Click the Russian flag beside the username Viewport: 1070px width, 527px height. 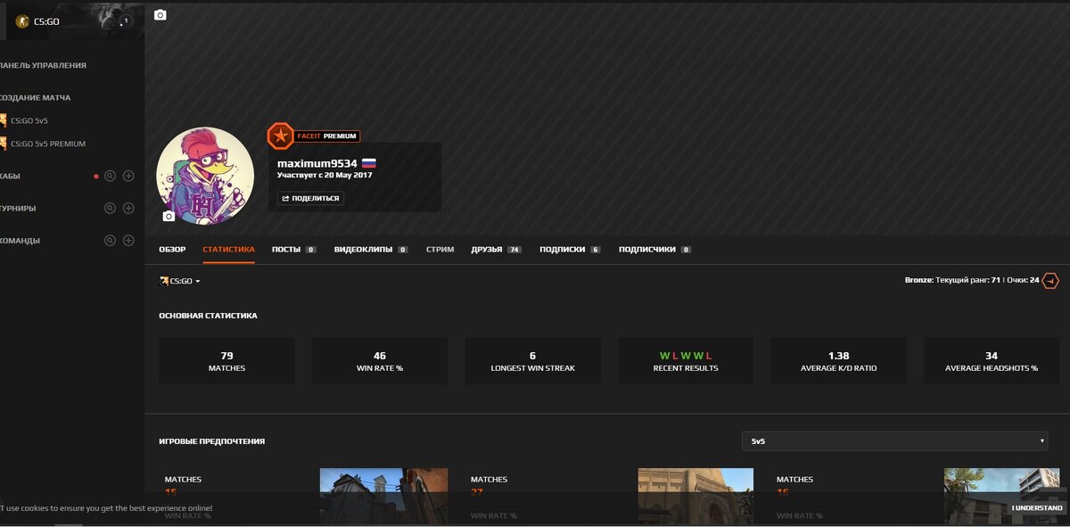[x=368, y=163]
